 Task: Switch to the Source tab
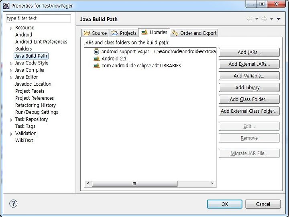coord(95,33)
